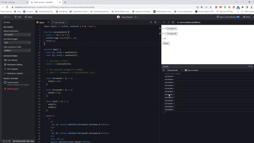This screenshot has width=254, height=143.
Task: Click the project lock icon next to React (forked)
Action: pos(136,17)
